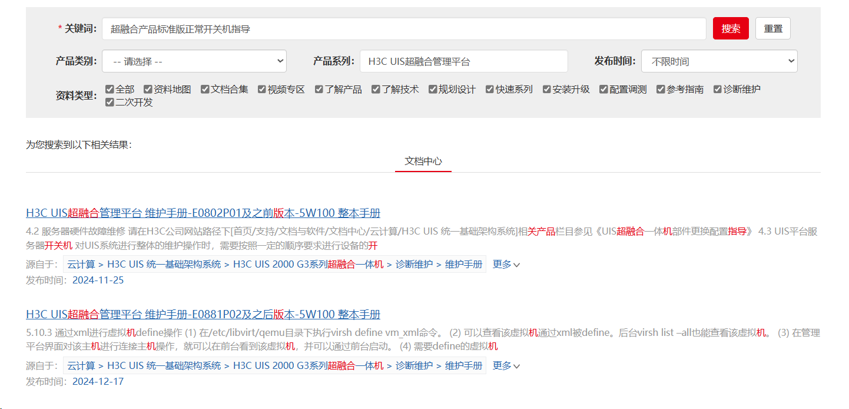This screenshot has width=849, height=409.
Task: Expand 更多 under the 2024-11-25 result
Action: (506, 265)
